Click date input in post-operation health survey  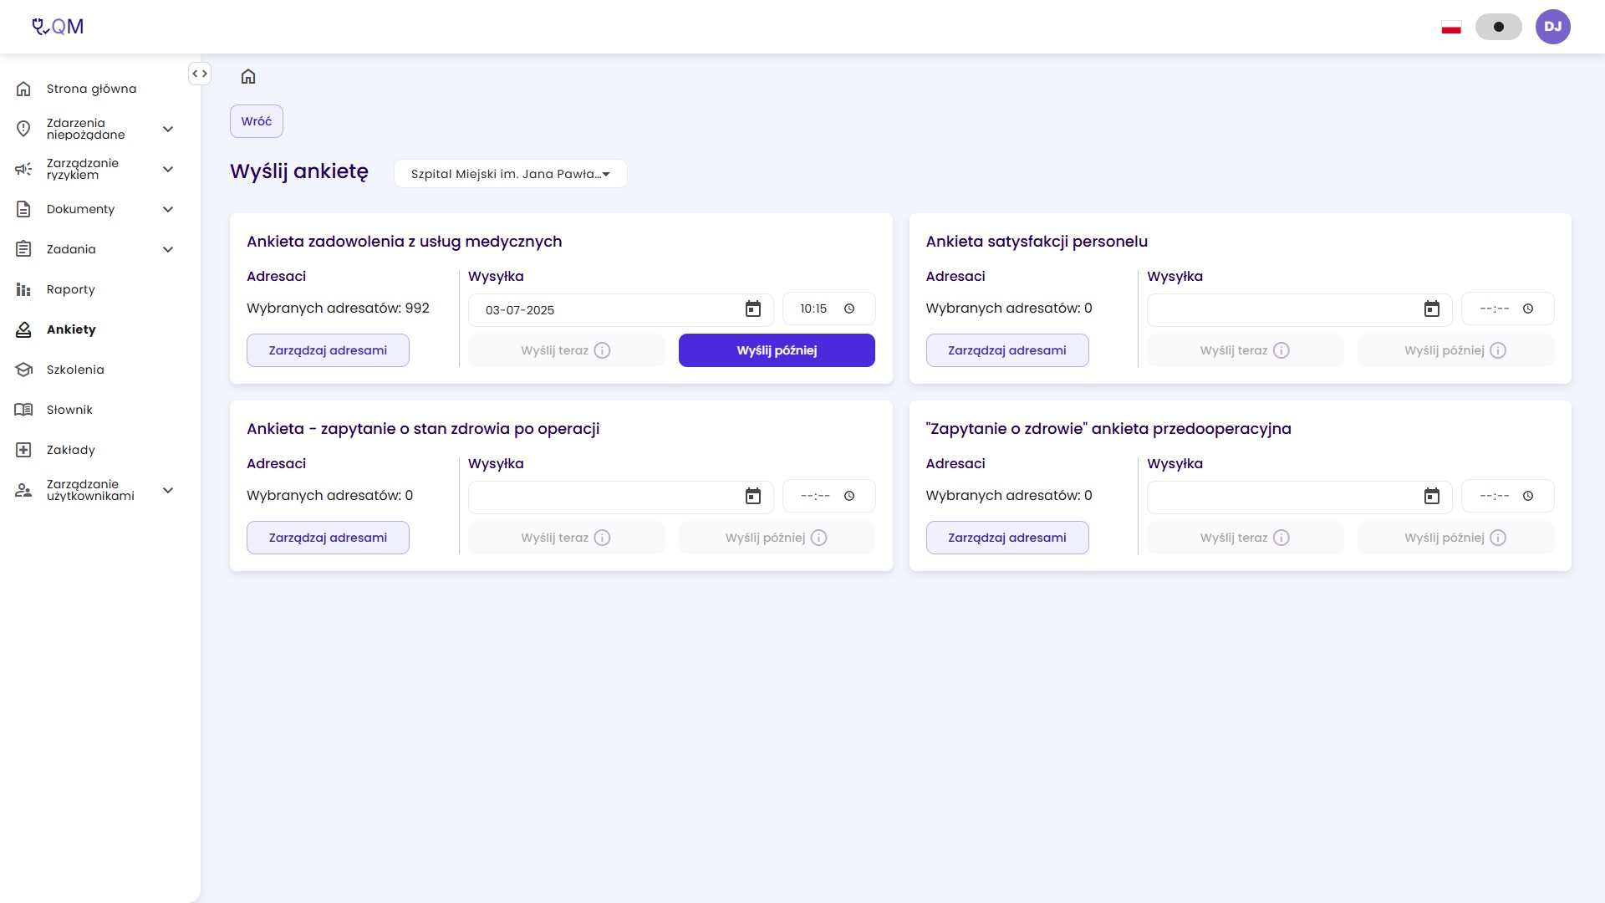click(620, 497)
